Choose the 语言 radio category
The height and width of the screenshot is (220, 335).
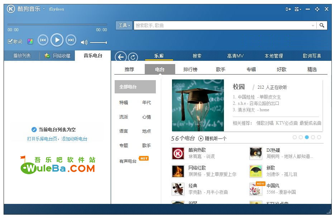point(124,131)
